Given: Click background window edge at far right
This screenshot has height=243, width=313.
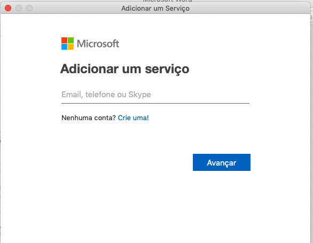Looking at the screenshot, I should [x=312, y=120].
